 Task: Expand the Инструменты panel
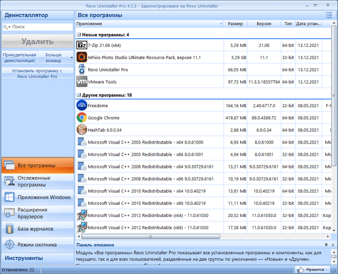37,258
